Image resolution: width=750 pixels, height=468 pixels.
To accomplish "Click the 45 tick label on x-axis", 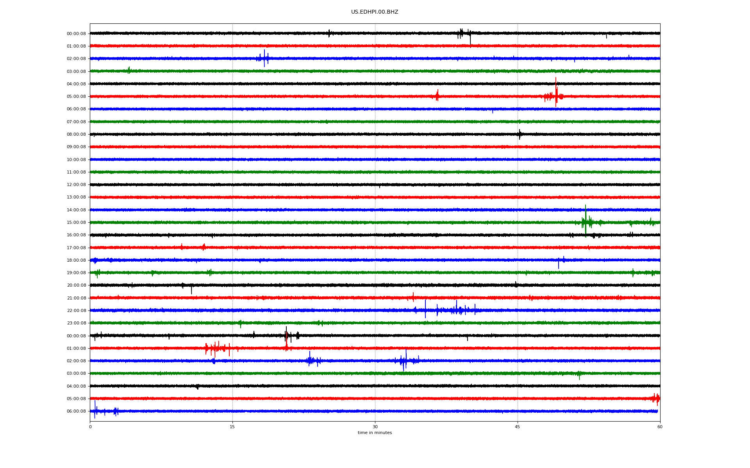I will [x=517, y=427].
